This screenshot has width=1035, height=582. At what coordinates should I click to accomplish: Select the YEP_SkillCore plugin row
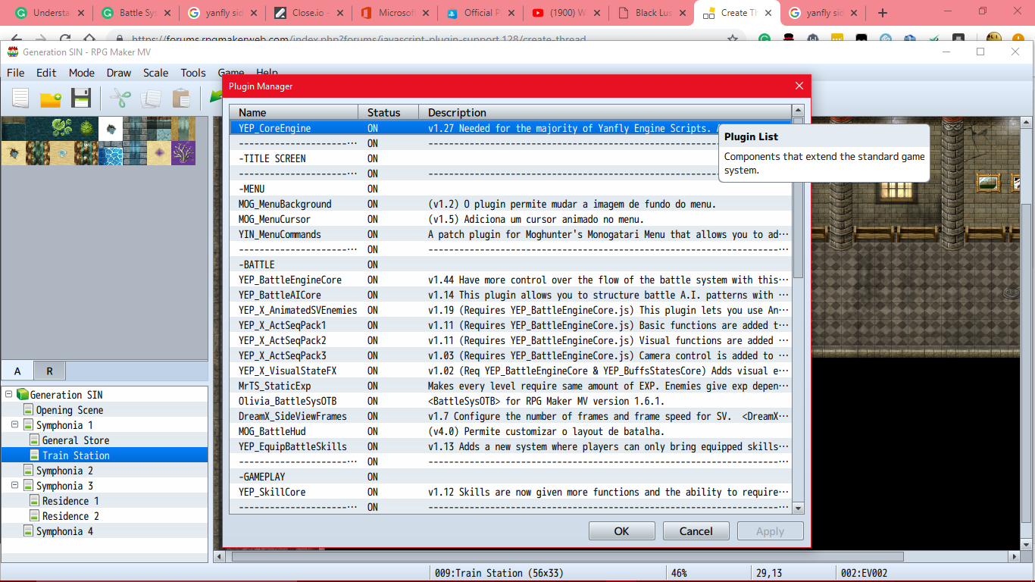(x=511, y=492)
